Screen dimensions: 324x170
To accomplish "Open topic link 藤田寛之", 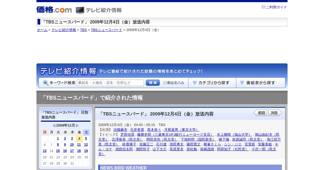I will (x=194, y=144).
